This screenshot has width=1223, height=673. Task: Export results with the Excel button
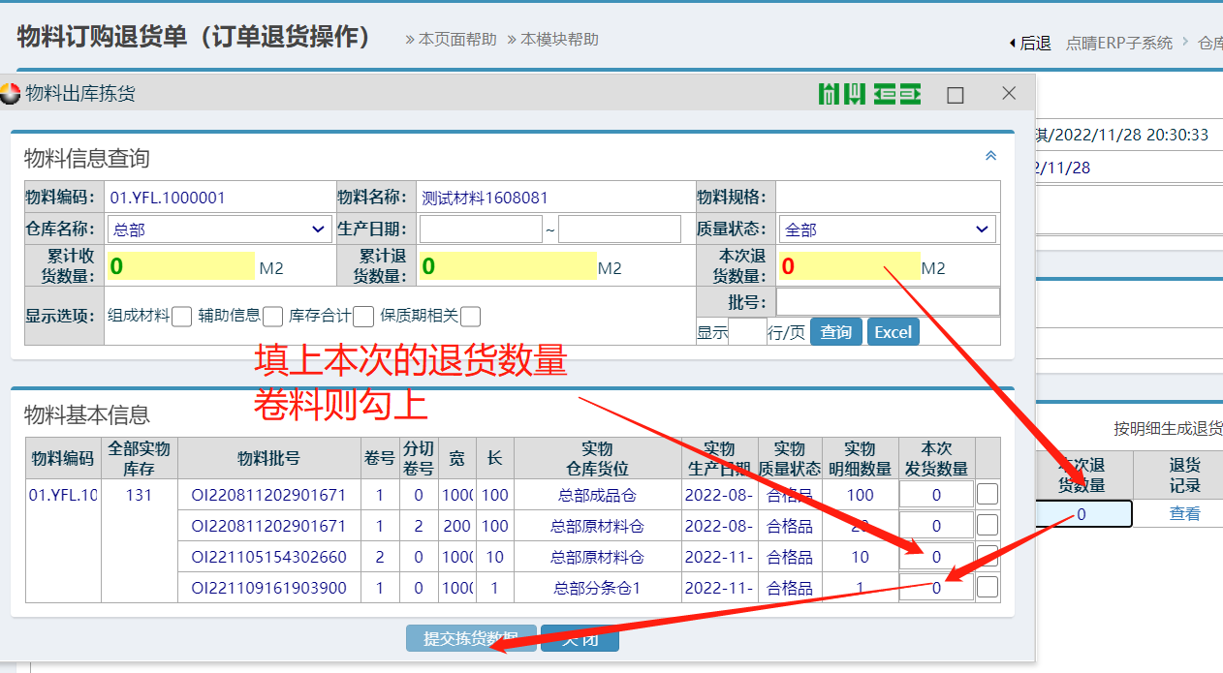click(893, 332)
